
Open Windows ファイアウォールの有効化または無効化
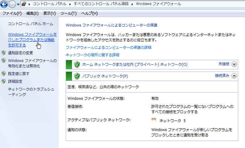click(32, 63)
